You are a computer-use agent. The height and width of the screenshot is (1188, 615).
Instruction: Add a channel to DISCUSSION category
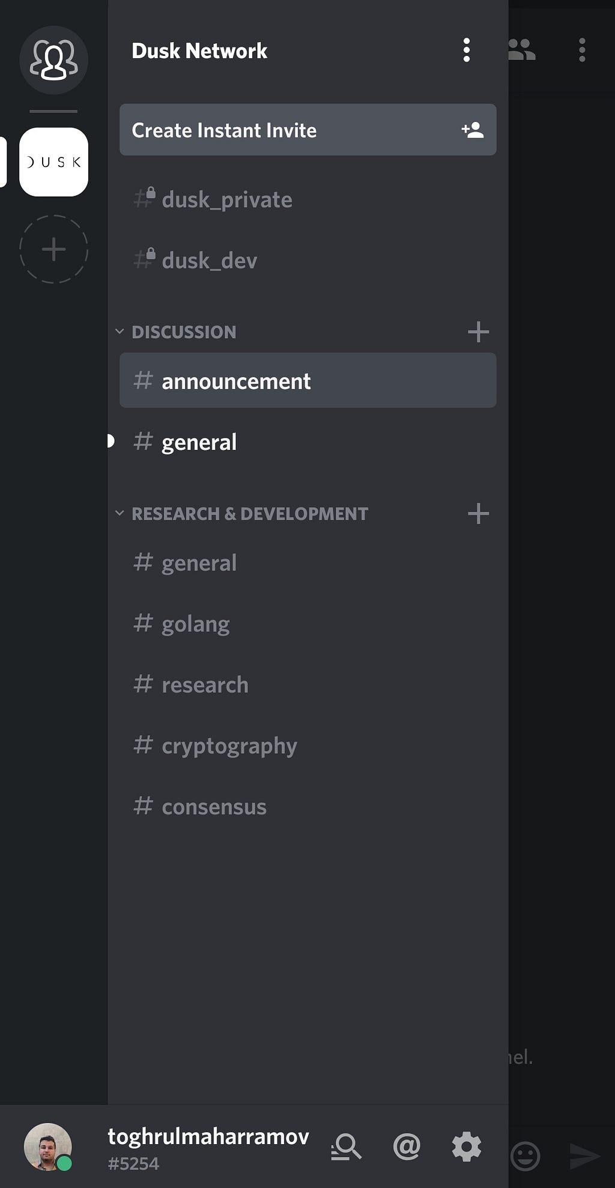[478, 332]
